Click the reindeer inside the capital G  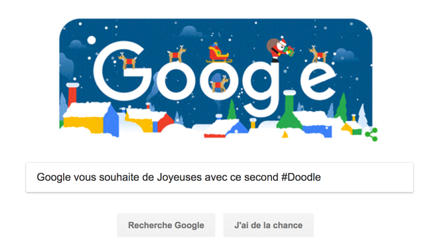(127, 60)
